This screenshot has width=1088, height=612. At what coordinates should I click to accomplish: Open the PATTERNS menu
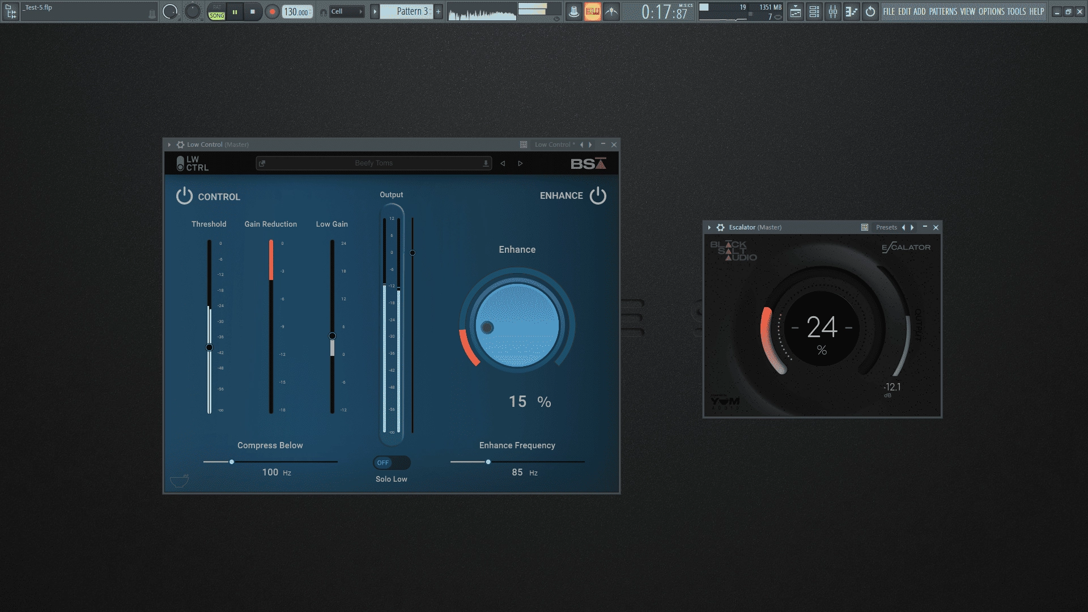click(943, 11)
